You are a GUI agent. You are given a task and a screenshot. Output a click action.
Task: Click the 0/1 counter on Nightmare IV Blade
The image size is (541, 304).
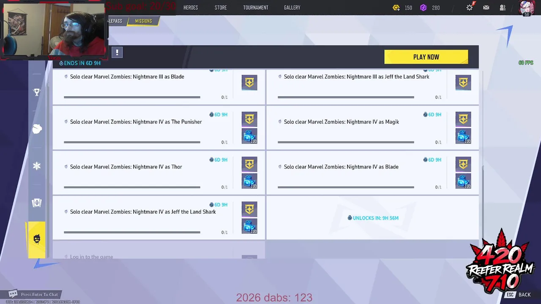[x=438, y=187]
